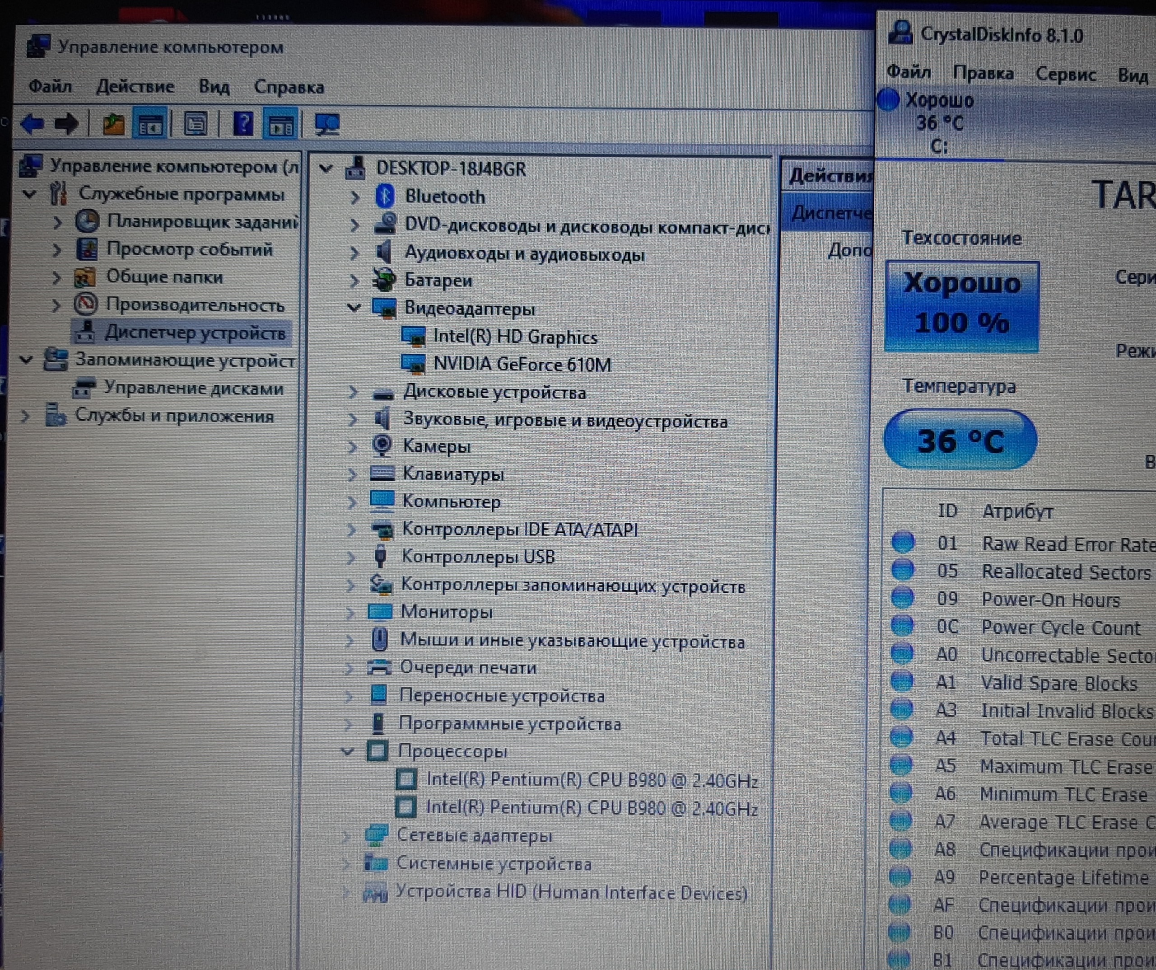Click the Очереди печати printer icon
The image size is (1156, 970).
pyautogui.click(x=379, y=667)
